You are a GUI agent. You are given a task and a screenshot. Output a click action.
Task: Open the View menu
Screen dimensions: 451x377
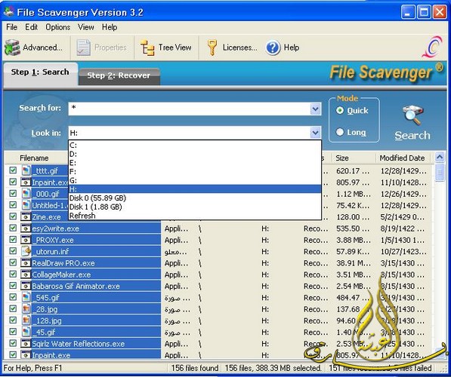click(x=85, y=27)
